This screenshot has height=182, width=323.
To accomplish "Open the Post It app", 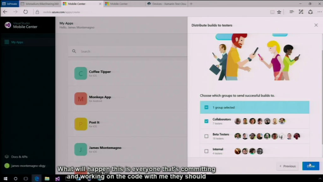I will click(128, 124).
